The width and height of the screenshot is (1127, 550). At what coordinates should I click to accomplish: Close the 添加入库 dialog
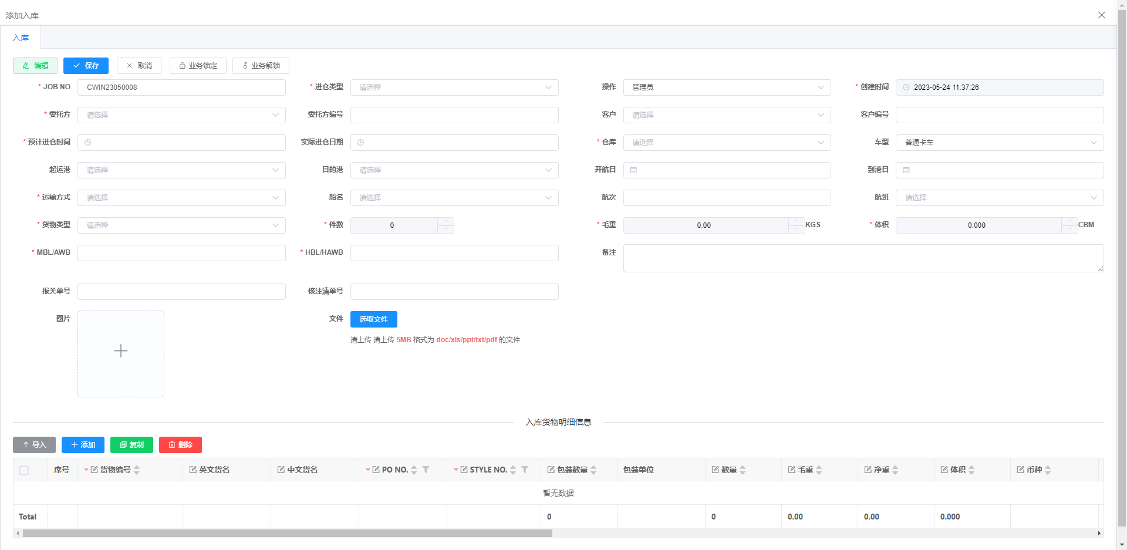(x=1102, y=15)
